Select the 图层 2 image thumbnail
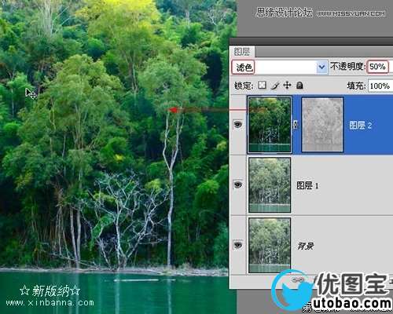The width and height of the screenshot is (393, 314). click(270, 125)
